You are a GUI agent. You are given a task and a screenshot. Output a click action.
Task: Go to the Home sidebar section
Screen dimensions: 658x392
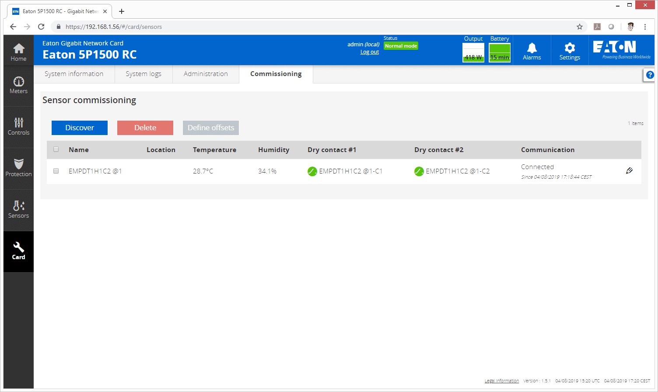tap(18, 52)
